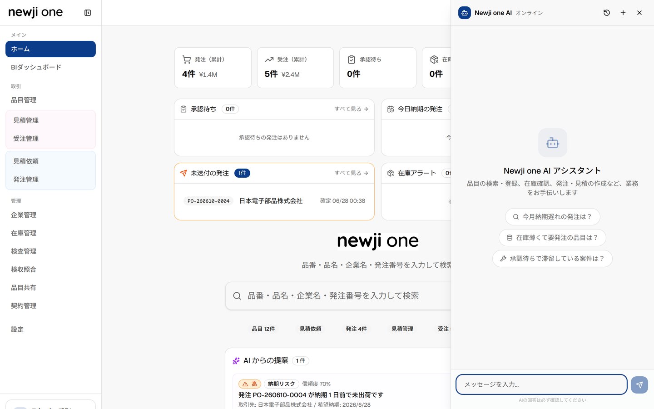The image size is (654, 409).
Task: Open order PO-260610-0004 tag
Action: 208,201
